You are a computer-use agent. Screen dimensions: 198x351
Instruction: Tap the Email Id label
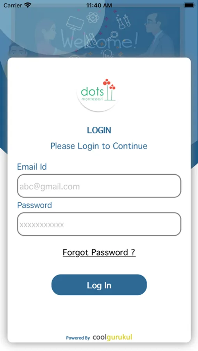coord(32,167)
